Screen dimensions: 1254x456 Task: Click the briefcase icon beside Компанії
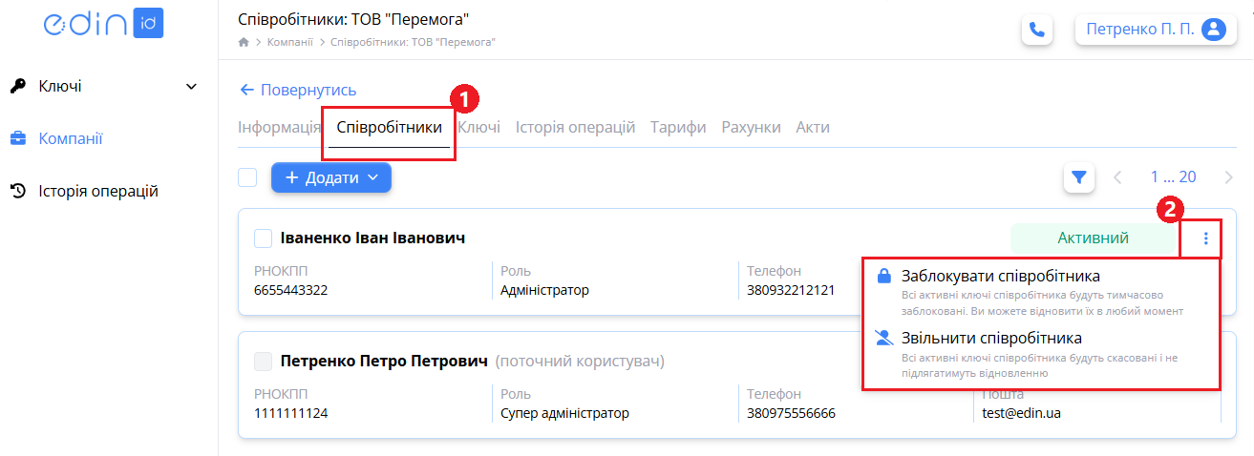tap(18, 138)
